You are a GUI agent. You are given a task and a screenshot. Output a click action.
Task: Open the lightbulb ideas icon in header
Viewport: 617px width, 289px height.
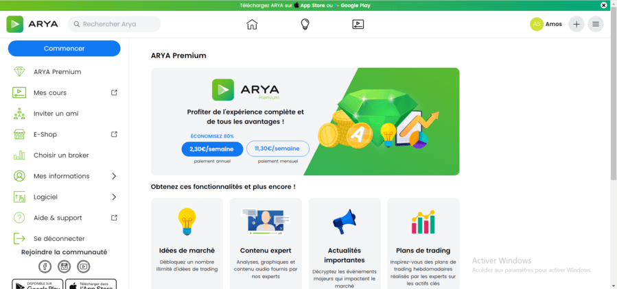305,25
